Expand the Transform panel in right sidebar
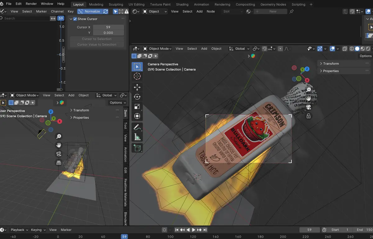 coord(331,64)
